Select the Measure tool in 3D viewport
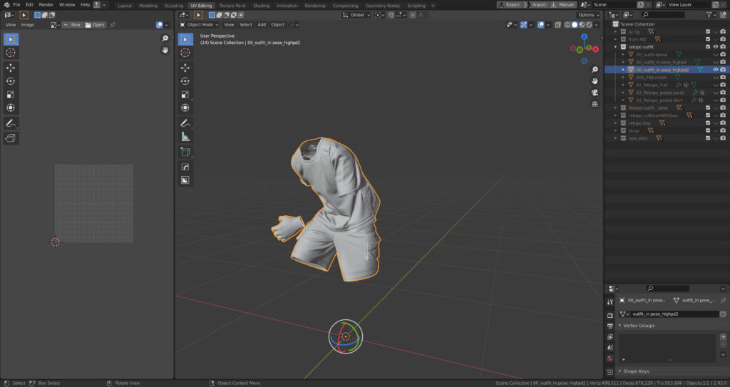 [185, 137]
